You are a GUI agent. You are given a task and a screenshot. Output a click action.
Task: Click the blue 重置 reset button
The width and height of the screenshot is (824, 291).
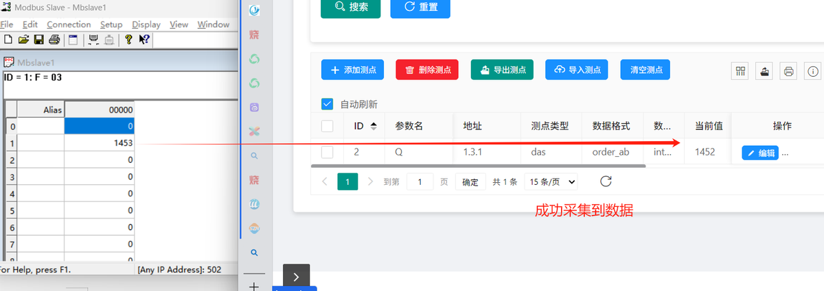pyautogui.click(x=420, y=7)
